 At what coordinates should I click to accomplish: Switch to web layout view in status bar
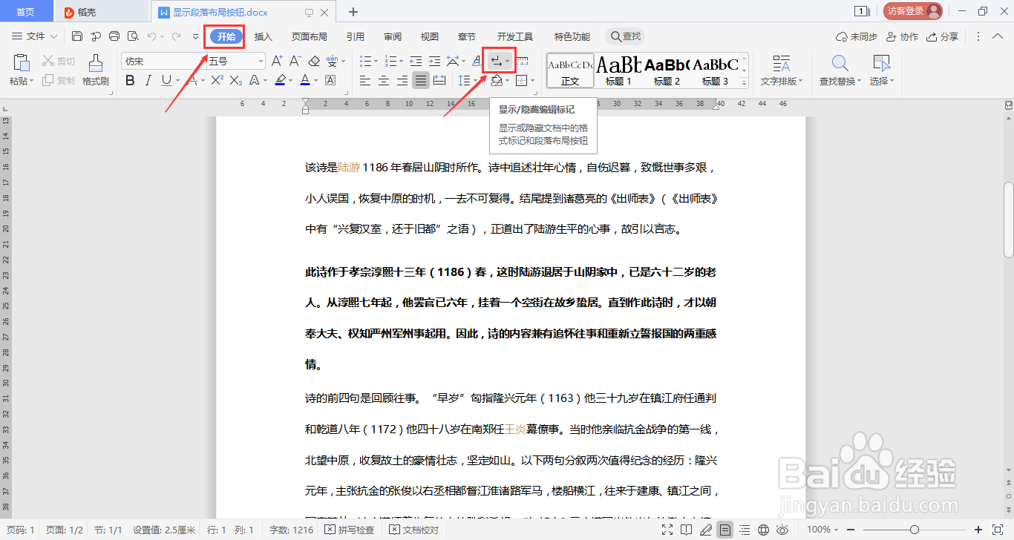[763, 530]
